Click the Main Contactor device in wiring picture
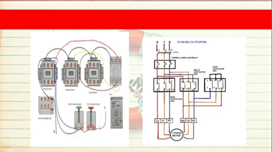The height and width of the screenshot is (152, 273). [48, 73]
